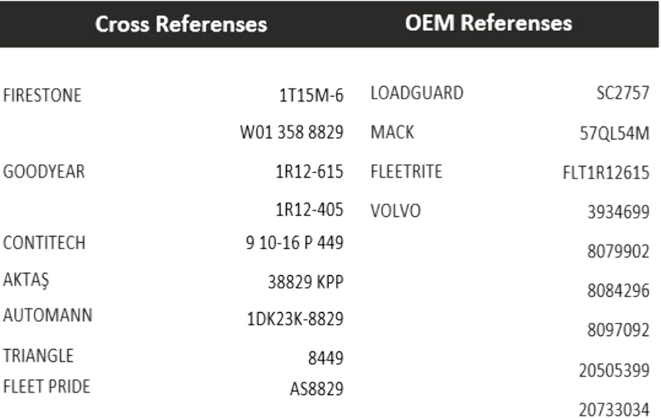Click Fleet Pride part AS8829
This screenshot has height=418, width=661.
[x=317, y=389]
